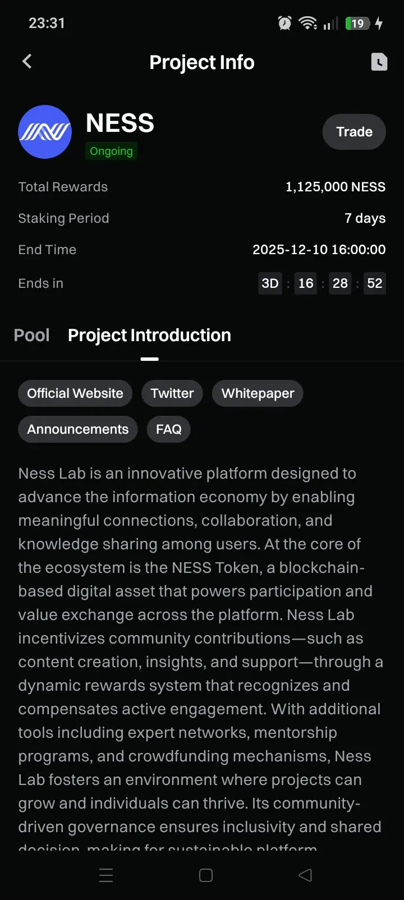Switch to the Pool tab
The width and height of the screenshot is (404, 900).
tap(31, 336)
